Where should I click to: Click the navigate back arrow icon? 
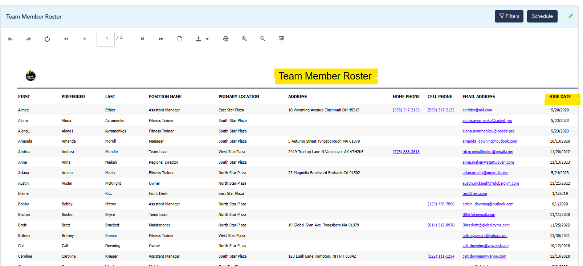[x=10, y=39]
